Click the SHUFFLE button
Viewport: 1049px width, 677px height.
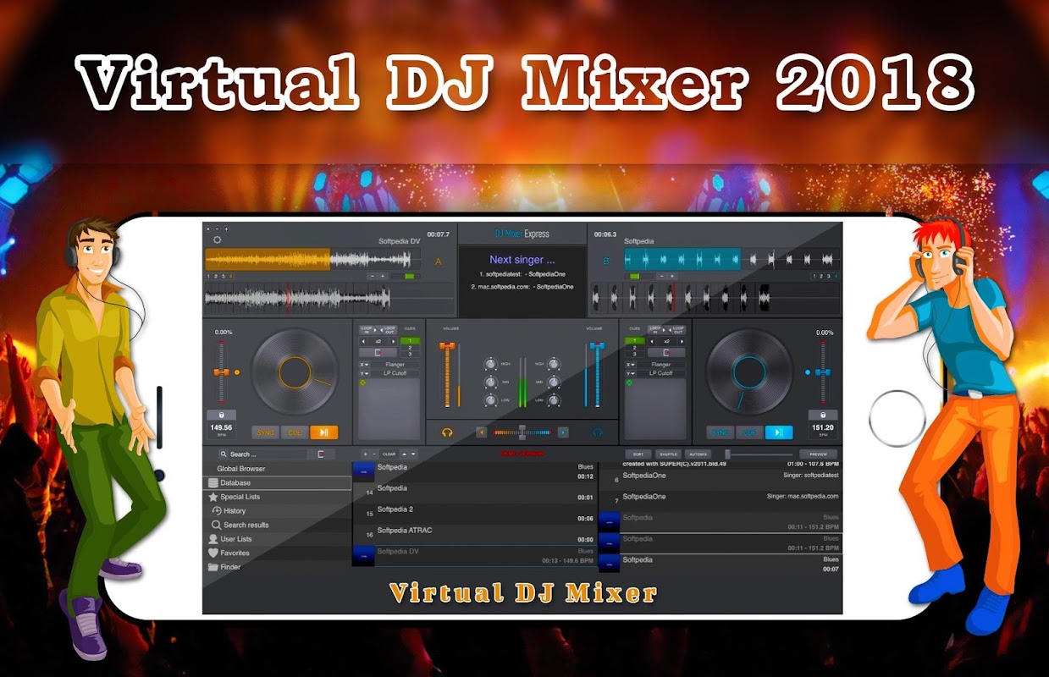[x=669, y=454]
